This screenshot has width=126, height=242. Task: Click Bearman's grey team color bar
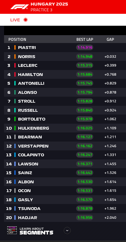(15, 137)
